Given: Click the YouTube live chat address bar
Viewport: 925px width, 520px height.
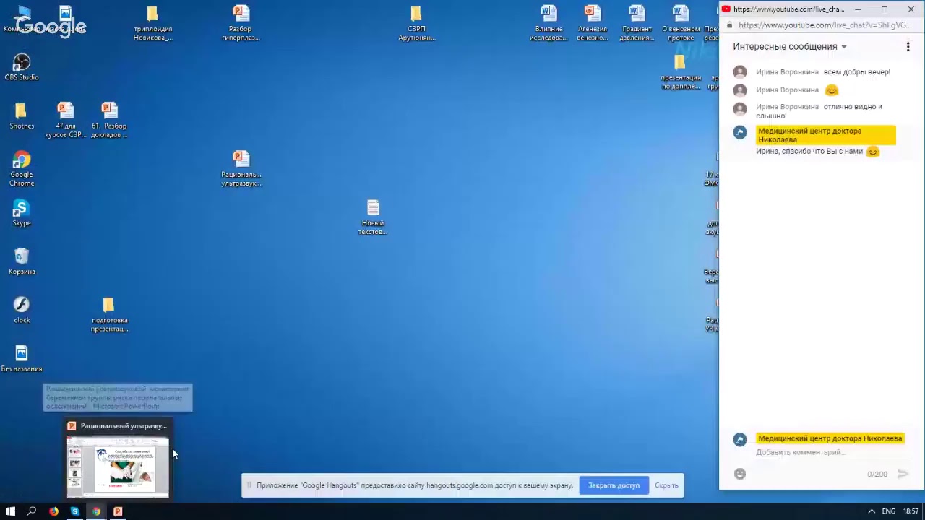Looking at the screenshot, I should (824, 25).
